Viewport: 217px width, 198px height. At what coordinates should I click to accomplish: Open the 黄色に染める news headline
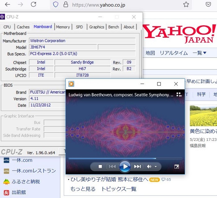click(x=203, y=131)
